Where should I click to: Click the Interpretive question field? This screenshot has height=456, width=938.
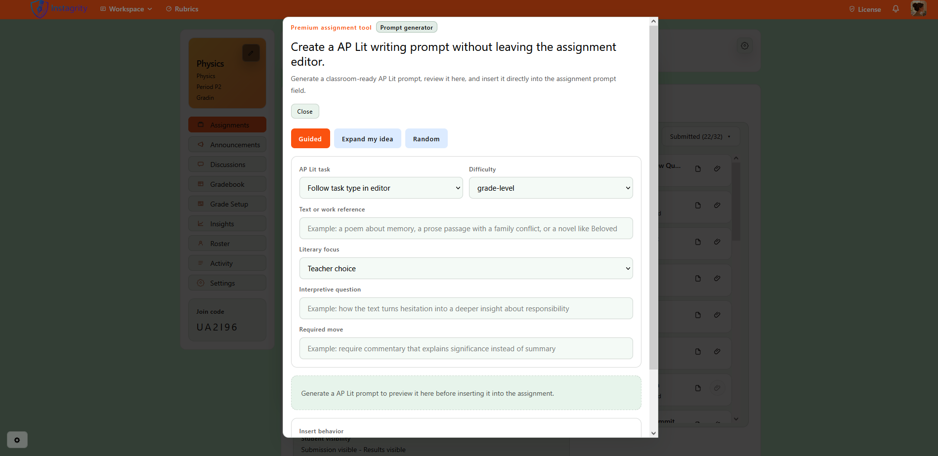[x=466, y=308]
